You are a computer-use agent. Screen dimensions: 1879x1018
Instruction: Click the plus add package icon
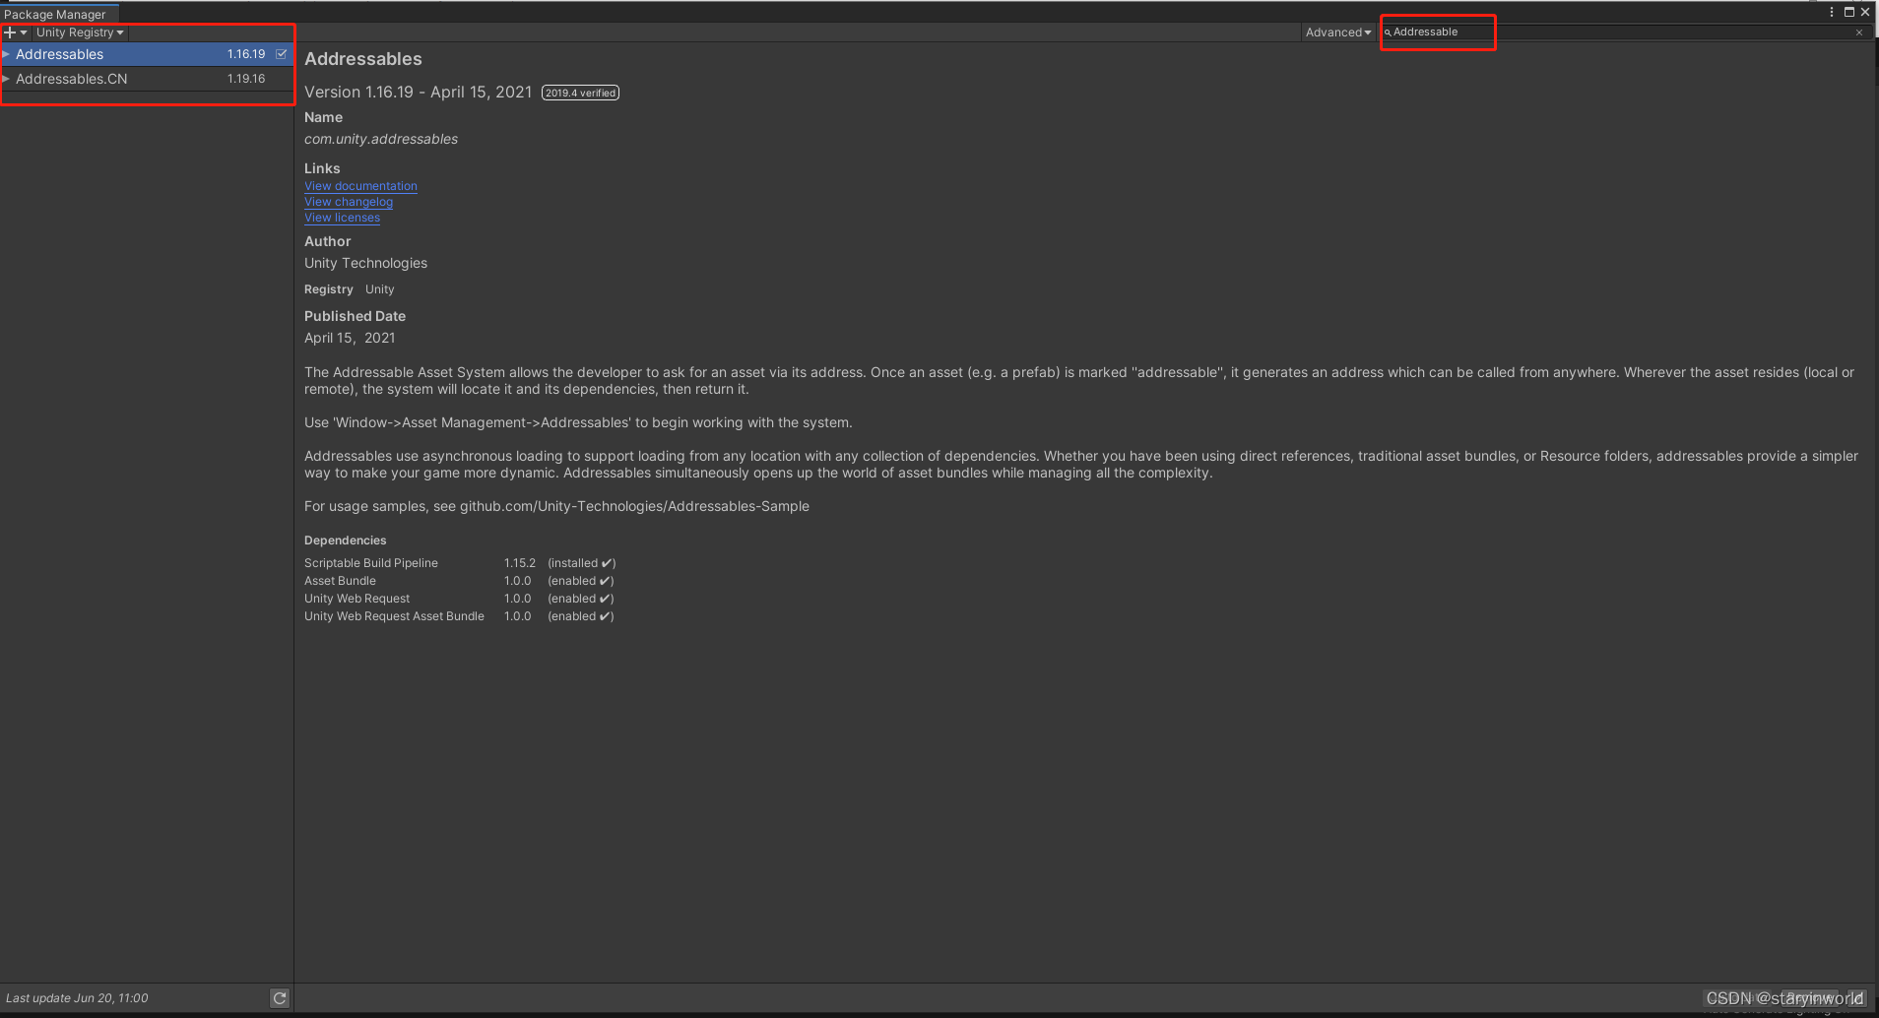(x=11, y=32)
